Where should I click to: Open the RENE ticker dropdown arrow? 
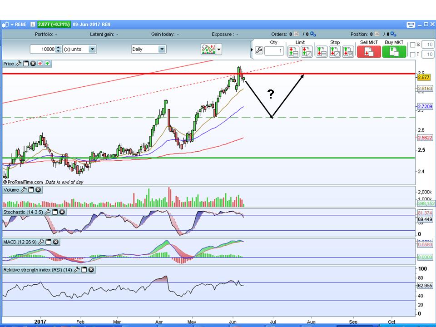pos(12,25)
